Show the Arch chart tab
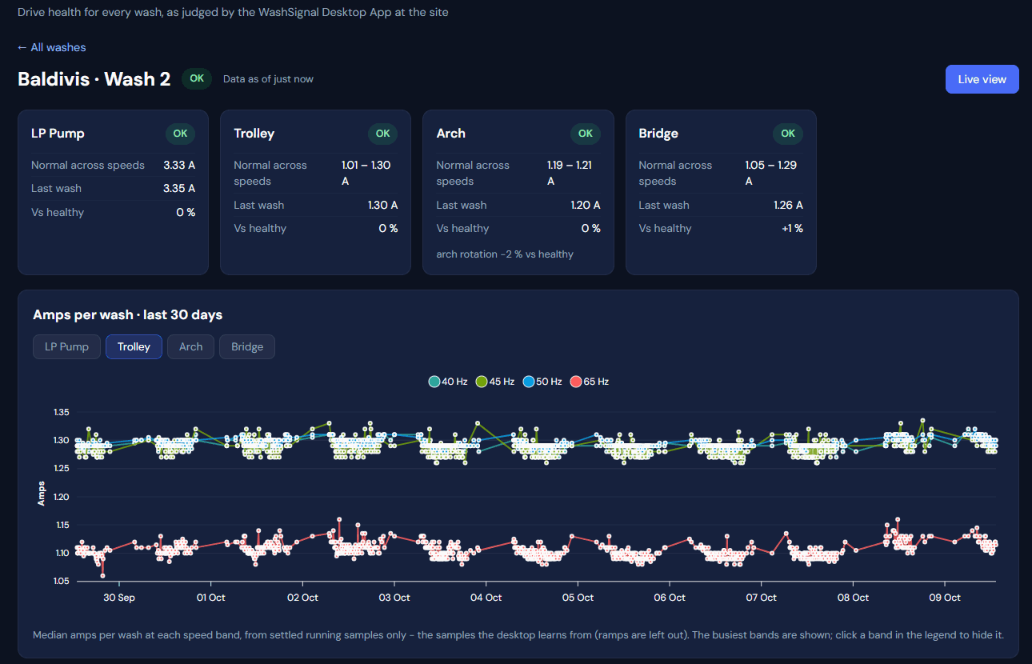Image resolution: width=1032 pixels, height=664 pixels. point(190,346)
